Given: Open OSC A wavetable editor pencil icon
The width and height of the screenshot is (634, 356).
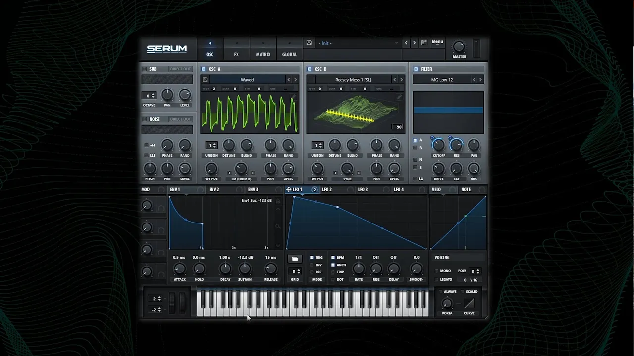Looking at the screenshot, I should pyautogui.click(x=293, y=97).
